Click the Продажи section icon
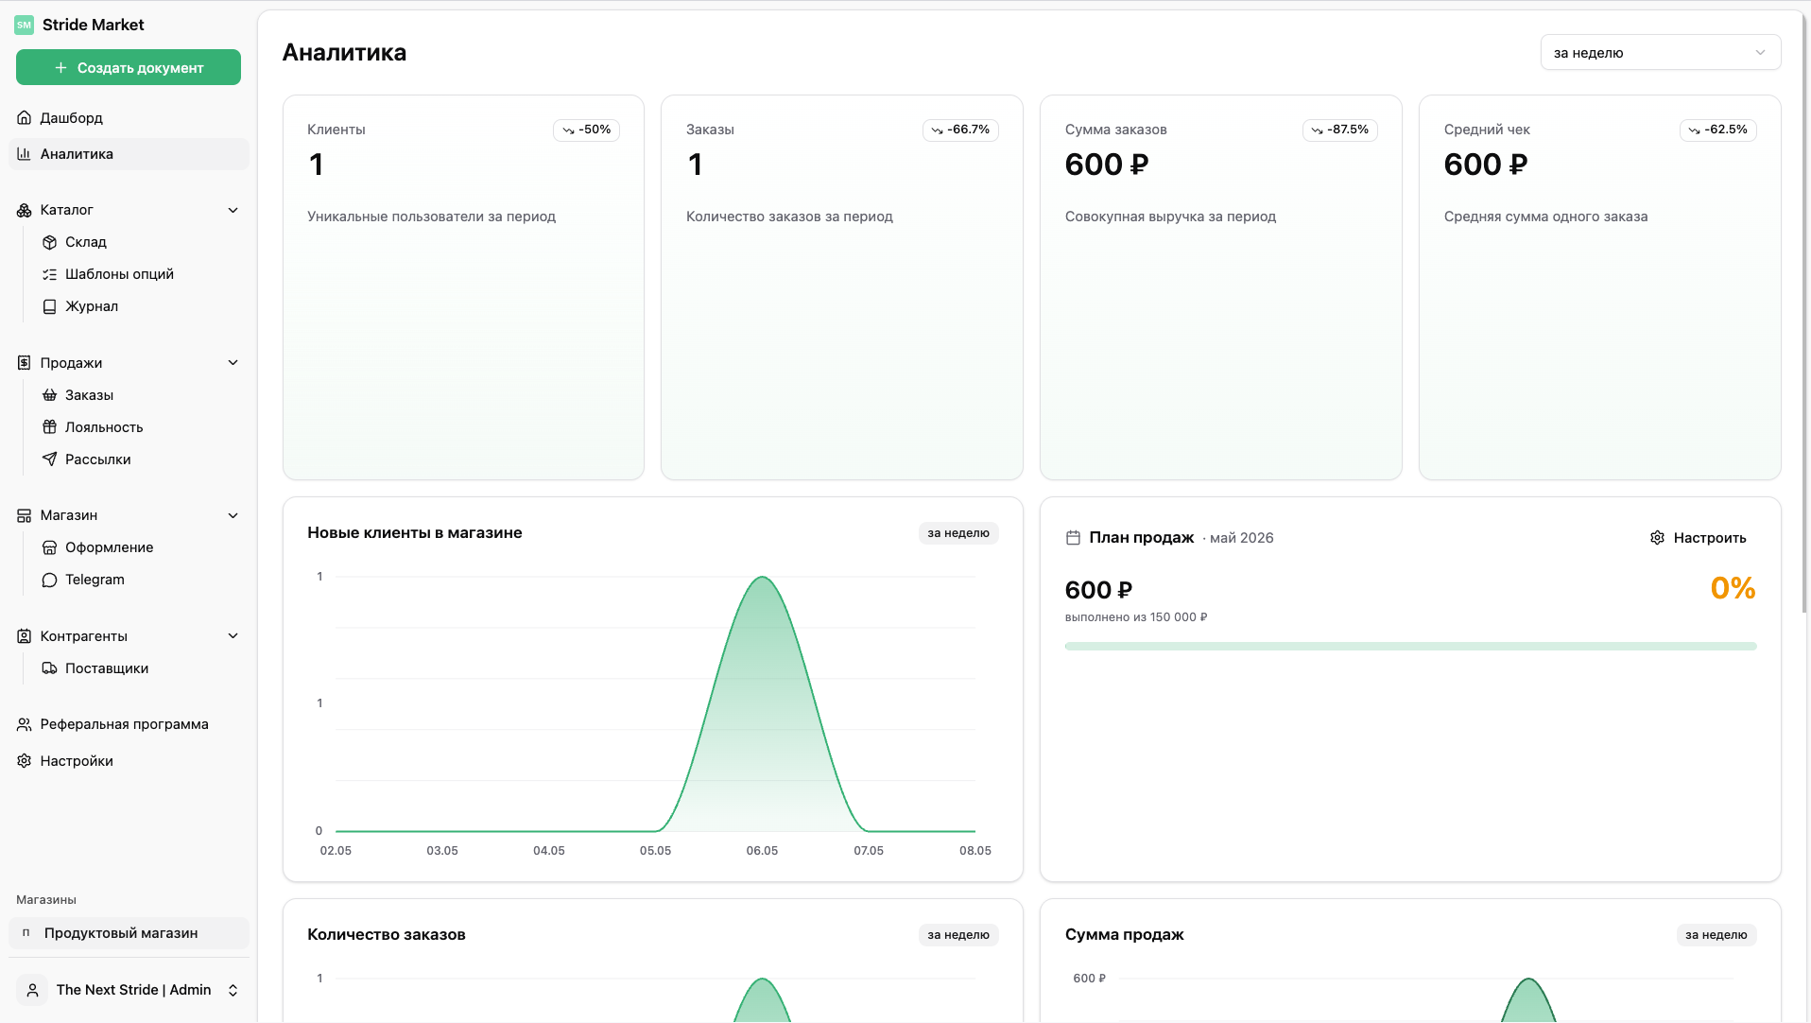1811x1023 pixels. 25,363
